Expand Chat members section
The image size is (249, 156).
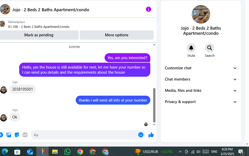[x=201, y=79]
